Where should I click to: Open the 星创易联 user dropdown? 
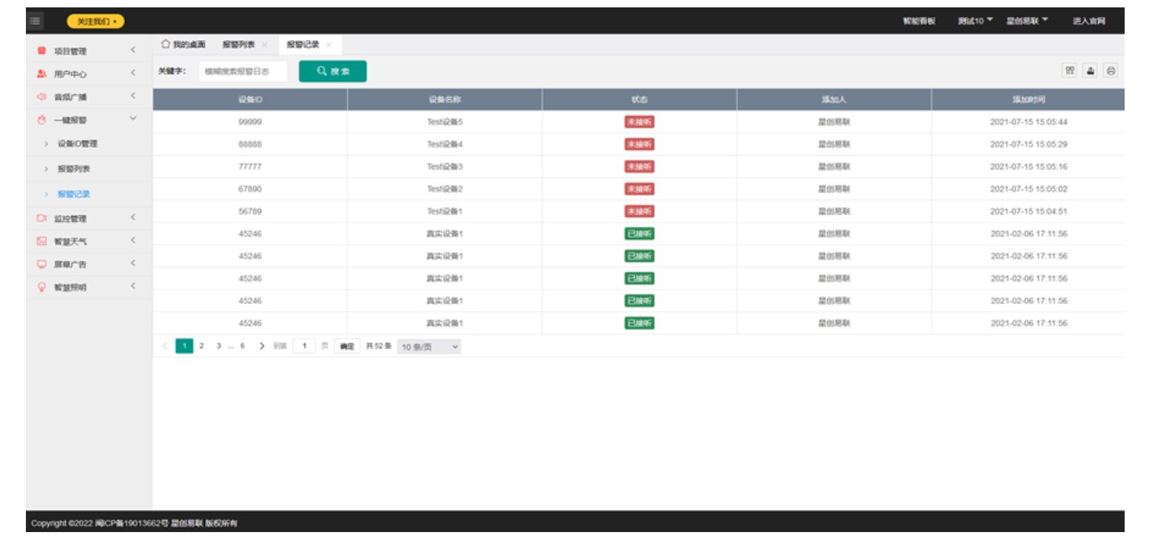1026,21
